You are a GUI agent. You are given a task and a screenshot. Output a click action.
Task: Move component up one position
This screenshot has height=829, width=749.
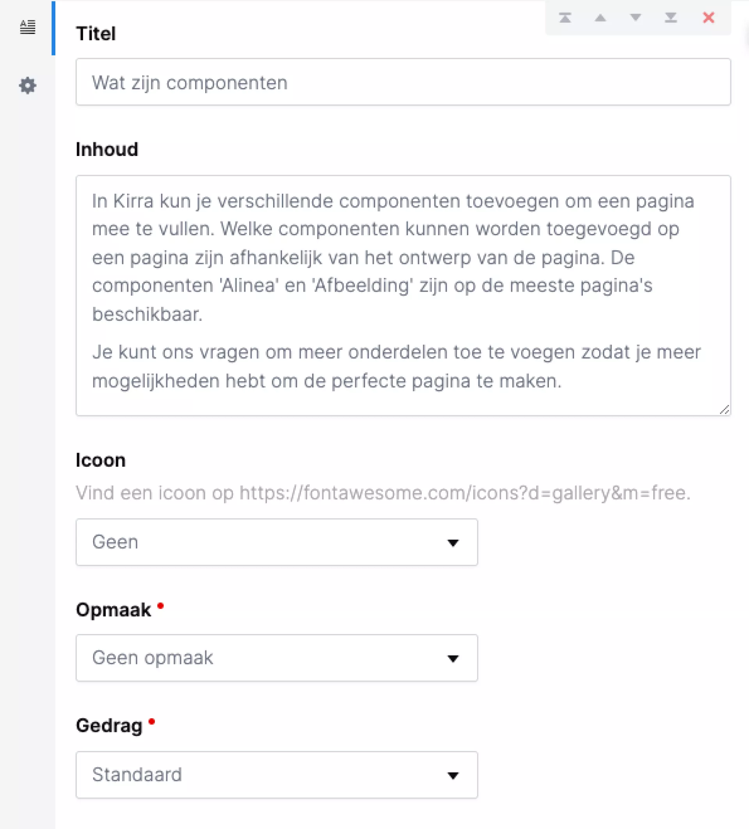click(x=600, y=18)
